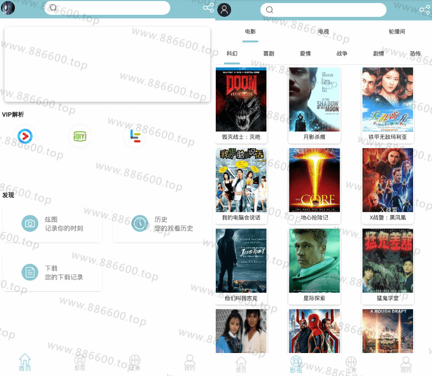This screenshot has height=376, width=432.
Task: Open the X战警:黑凤凰 poster
Action: point(388,180)
